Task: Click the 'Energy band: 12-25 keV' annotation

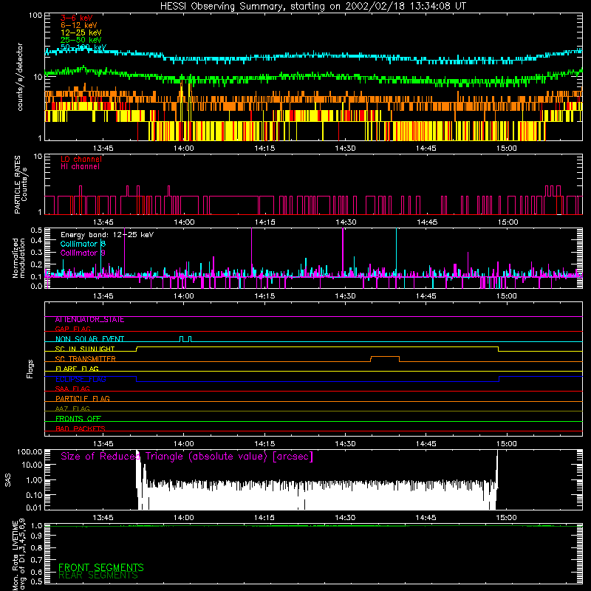Action: click(x=107, y=235)
